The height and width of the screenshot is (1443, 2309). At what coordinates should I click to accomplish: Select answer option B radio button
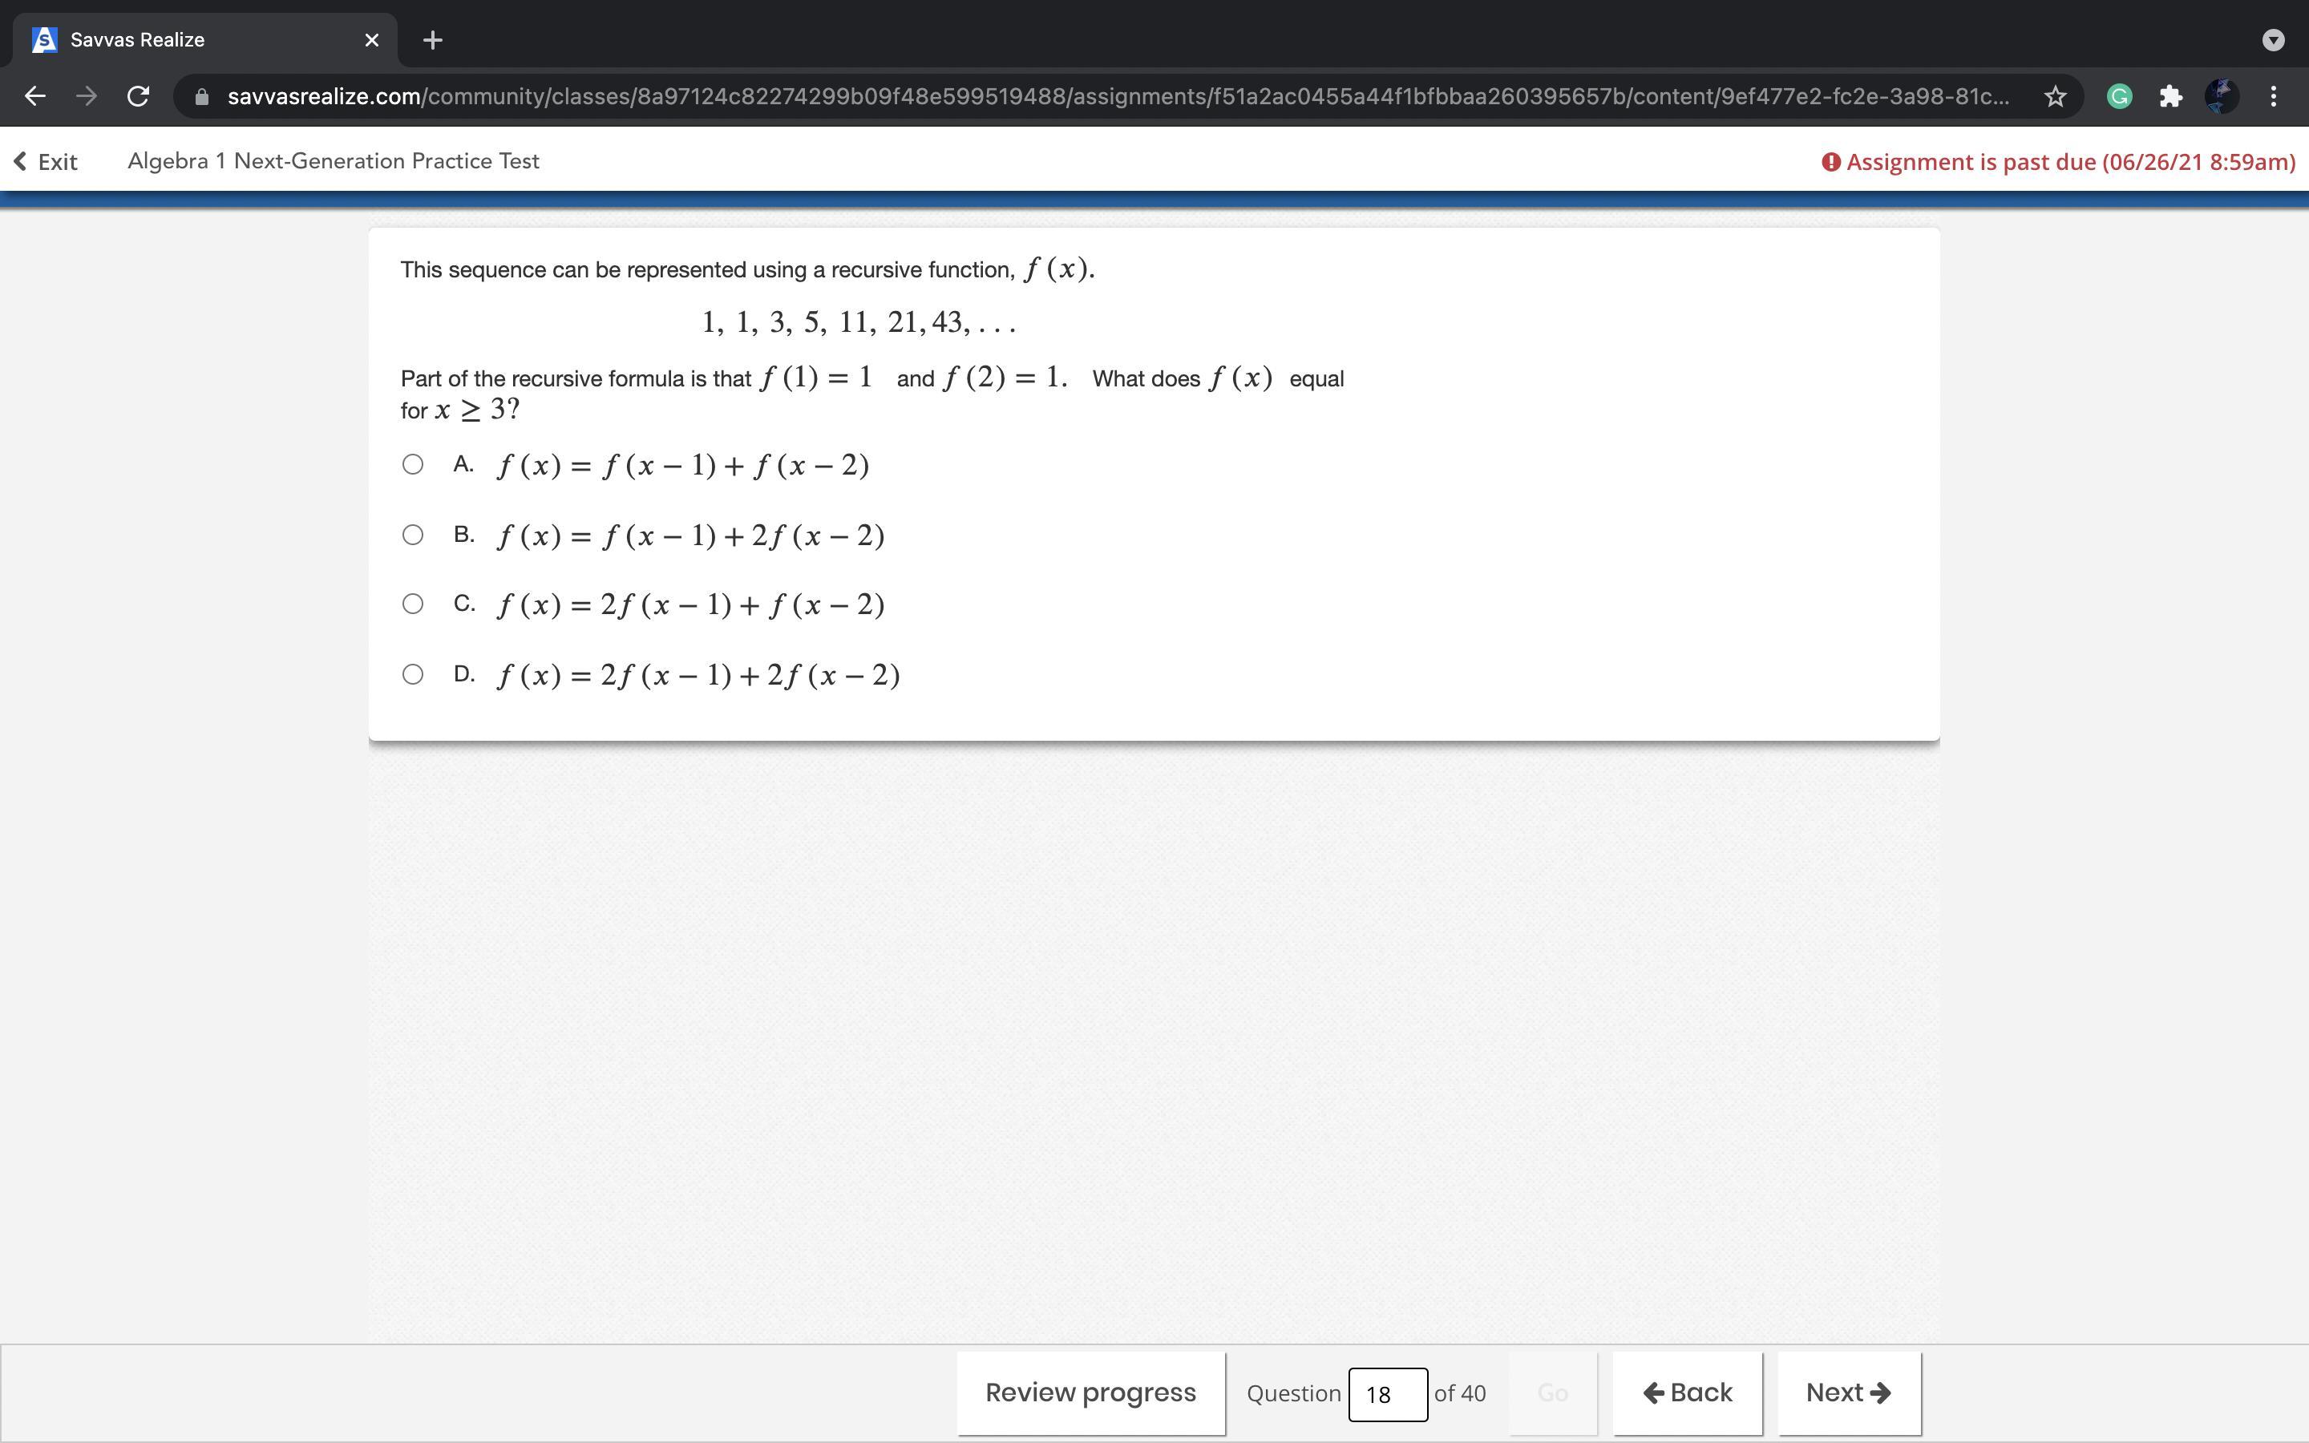click(412, 535)
